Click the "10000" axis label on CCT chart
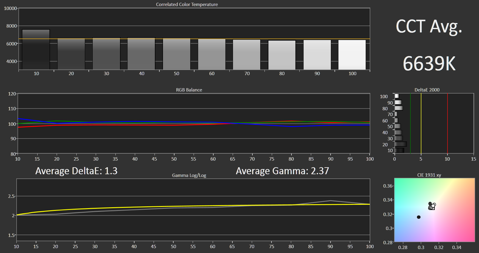The width and height of the screenshot is (479, 253). click(x=10, y=8)
